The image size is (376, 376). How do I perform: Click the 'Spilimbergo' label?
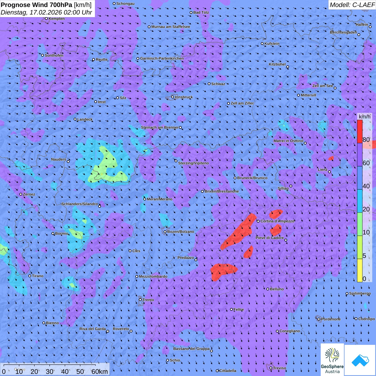[x=360, y=293]
